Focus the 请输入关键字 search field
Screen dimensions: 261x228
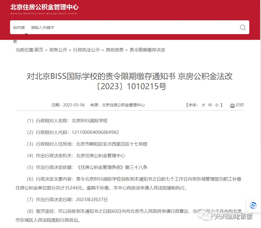coord(133,27)
